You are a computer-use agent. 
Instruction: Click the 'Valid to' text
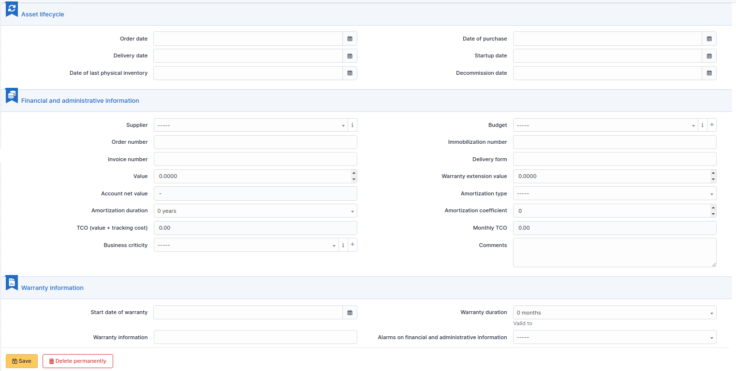pyautogui.click(x=523, y=323)
